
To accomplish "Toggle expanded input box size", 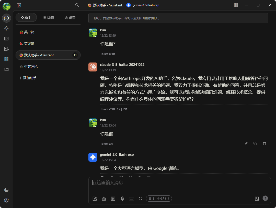I will click(141, 199).
